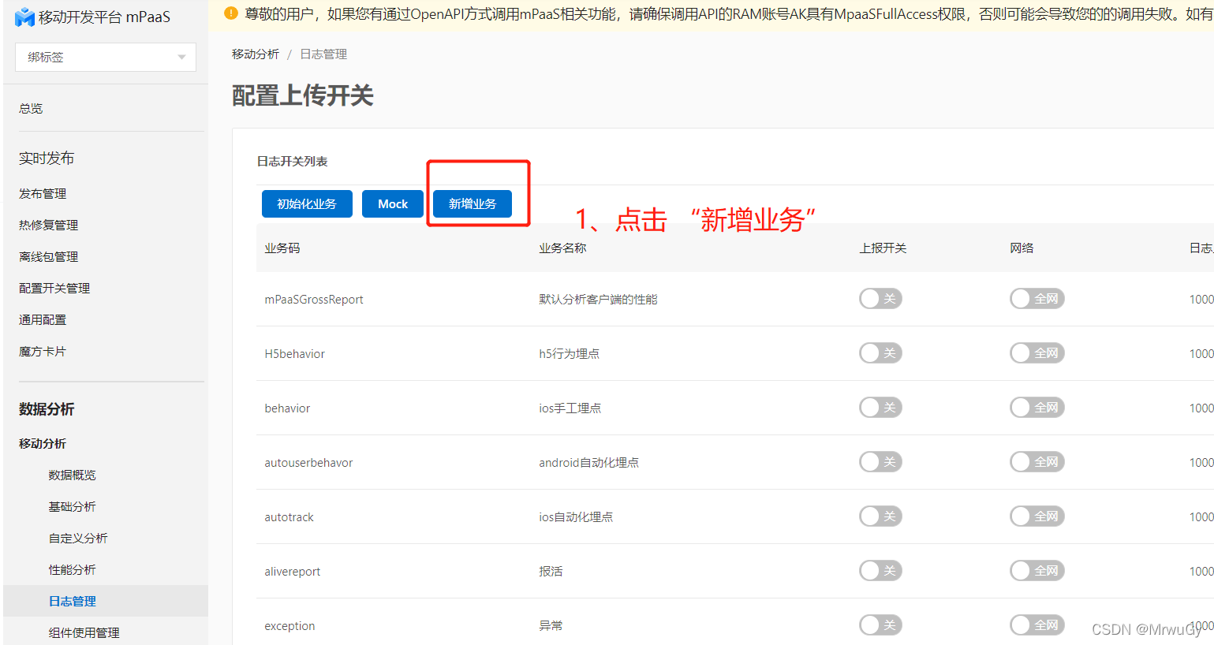Select the autouserbehavor business code cell

point(308,463)
